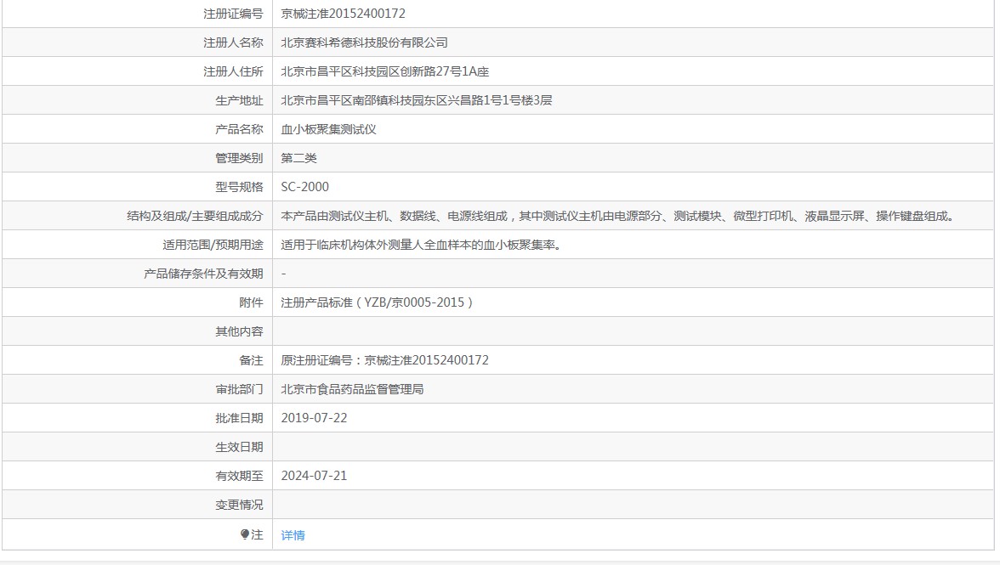Click the 其他内容 row label
1000x565 pixels.
(x=239, y=331)
